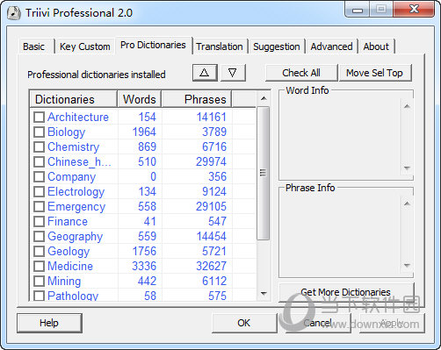Image resolution: width=441 pixels, height=350 pixels.
Task: Click Word Info scroll down arrow
Action: click(x=407, y=168)
